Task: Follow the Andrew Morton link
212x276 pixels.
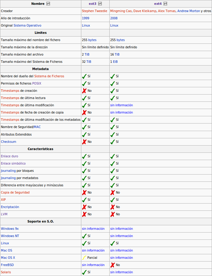Action: pos(189,11)
